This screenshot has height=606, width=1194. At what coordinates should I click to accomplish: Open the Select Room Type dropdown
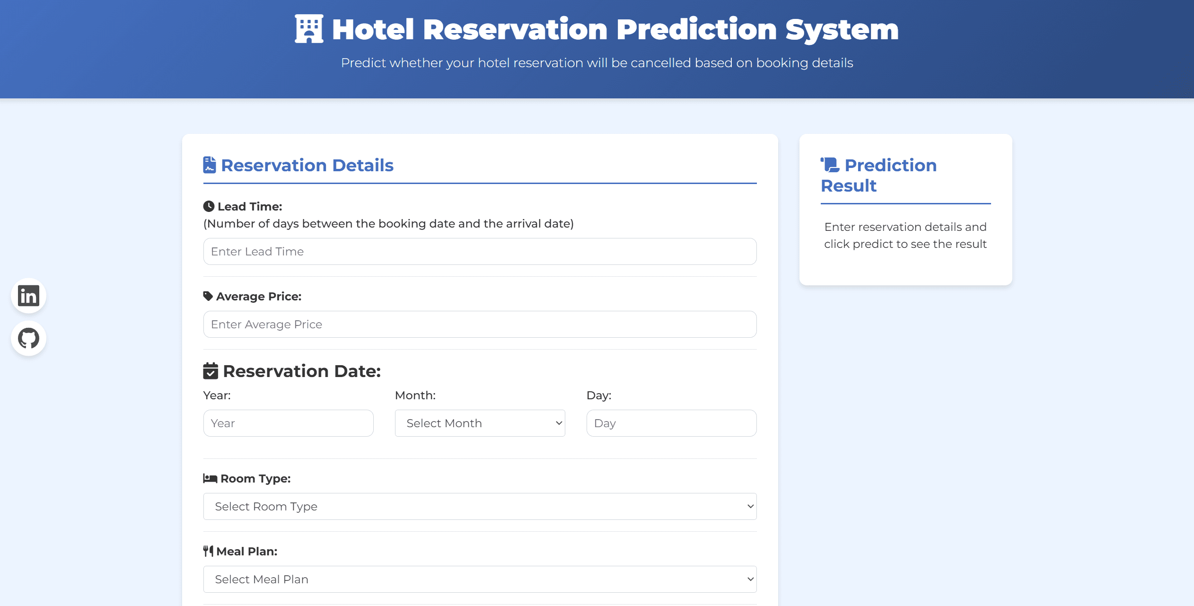tap(480, 506)
